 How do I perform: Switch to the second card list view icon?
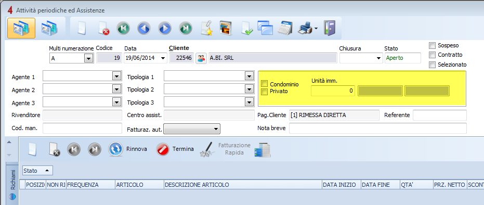tap(50, 28)
